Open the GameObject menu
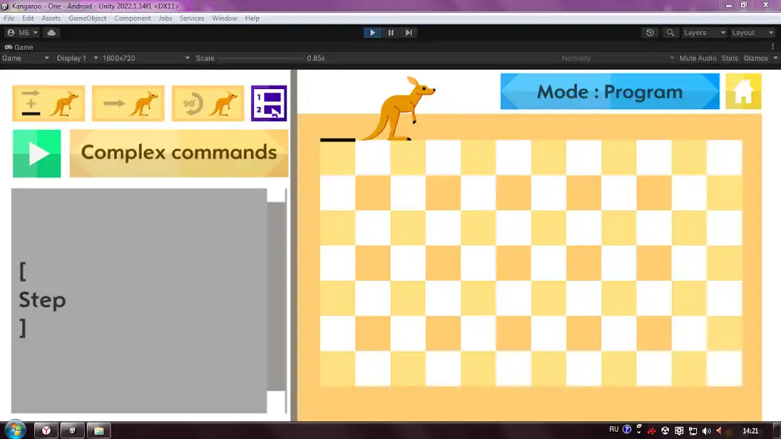This screenshot has width=781, height=439. pos(85,18)
